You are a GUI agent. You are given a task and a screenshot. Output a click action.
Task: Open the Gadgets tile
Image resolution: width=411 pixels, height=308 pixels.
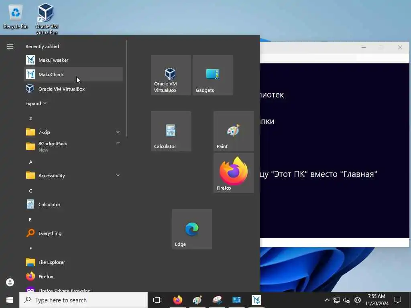[213, 75]
